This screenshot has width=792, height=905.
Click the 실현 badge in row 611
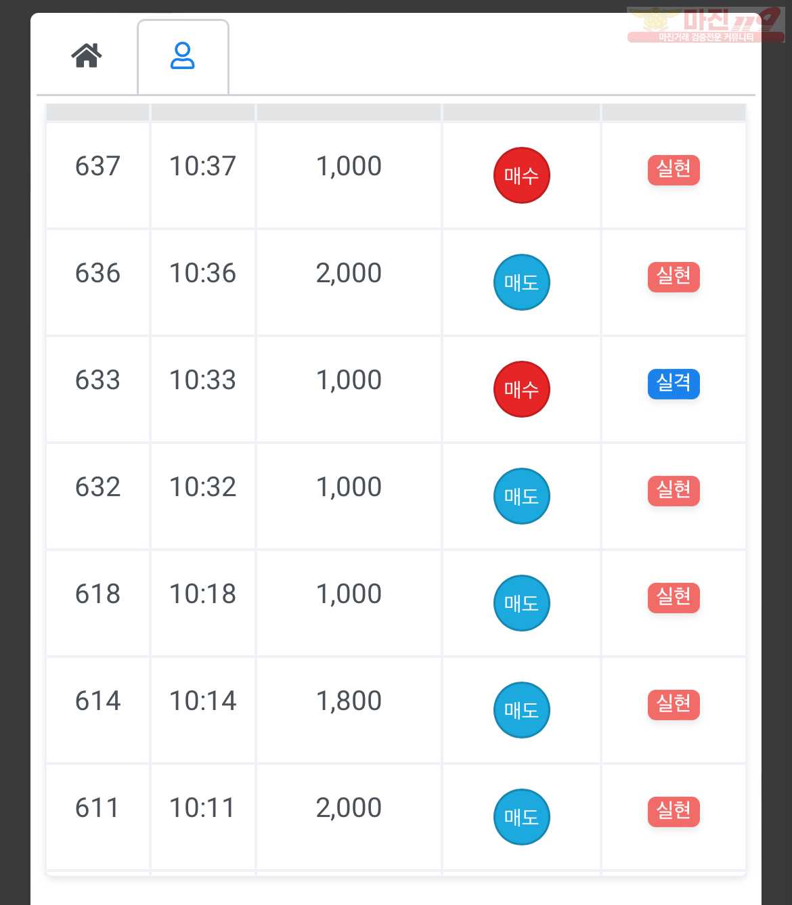pos(674,811)
